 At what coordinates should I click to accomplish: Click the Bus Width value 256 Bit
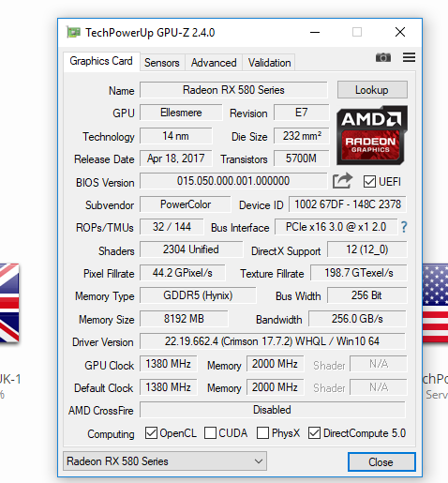(x=367, y=295)
